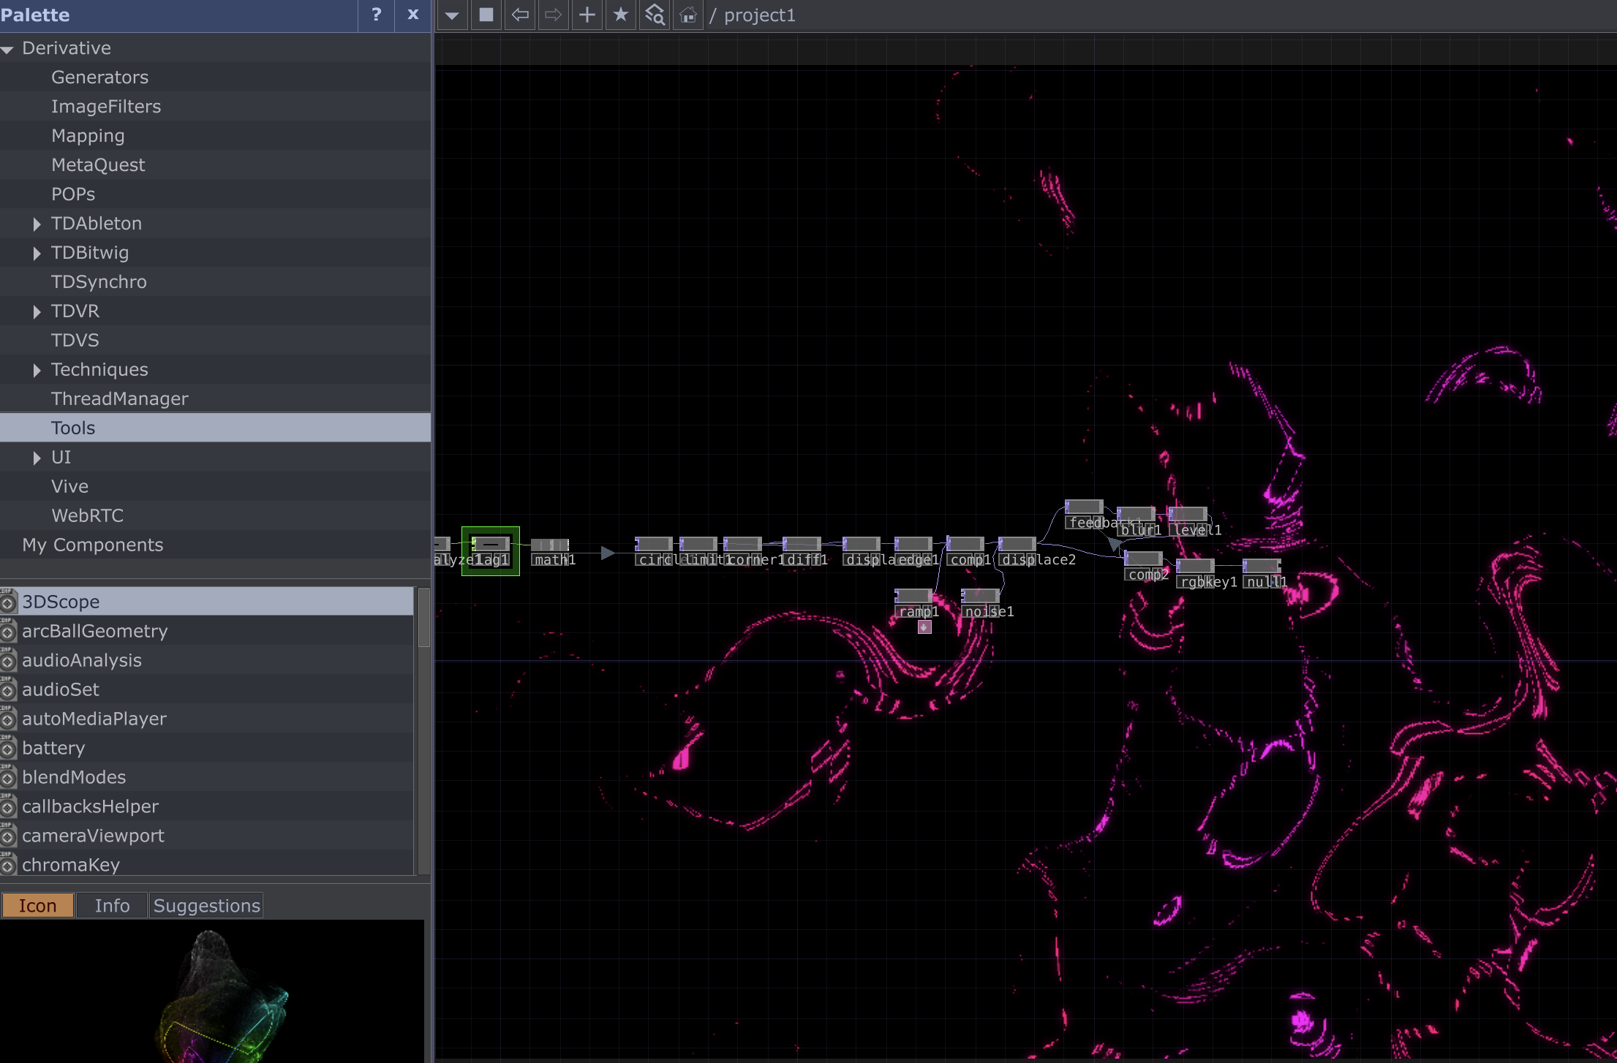Click the back arrow in path bar

point(520,15)
